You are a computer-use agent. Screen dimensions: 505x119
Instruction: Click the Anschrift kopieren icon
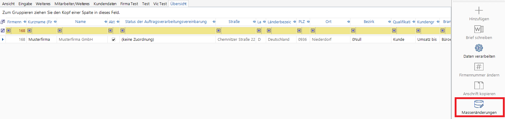pyautogui.click(x=479, y=85)
